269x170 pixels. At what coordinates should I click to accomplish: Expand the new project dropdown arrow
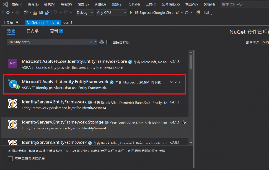click(x=30, y=13)
